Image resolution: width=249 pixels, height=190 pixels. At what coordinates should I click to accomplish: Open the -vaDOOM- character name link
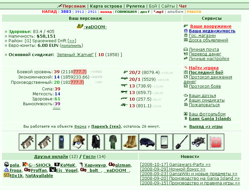(x=95, y=27)
